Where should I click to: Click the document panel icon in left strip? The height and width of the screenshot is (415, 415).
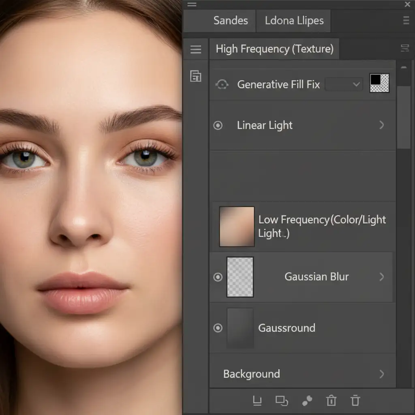(196, 76)
